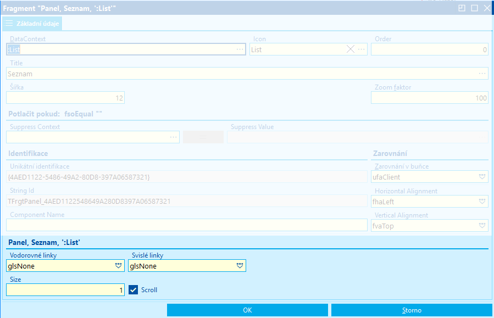Expand Vertical Alignment dropdown
This screenshot has width=494, height=318.
[x=482, y=226]
